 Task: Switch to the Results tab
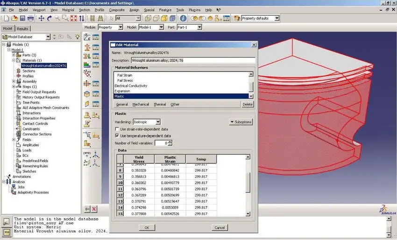[x=22, y=28]
